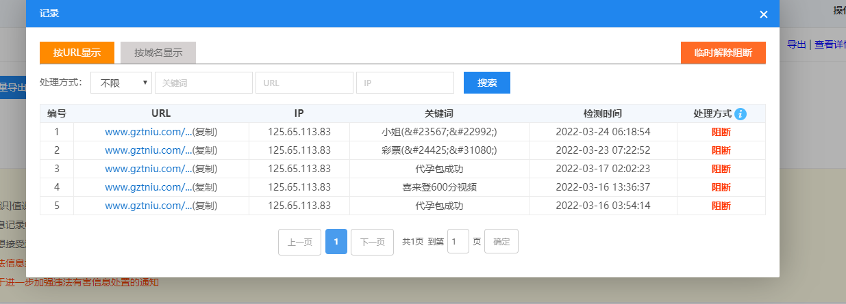Click the red 阻断 status in row 3

(721, 169)
